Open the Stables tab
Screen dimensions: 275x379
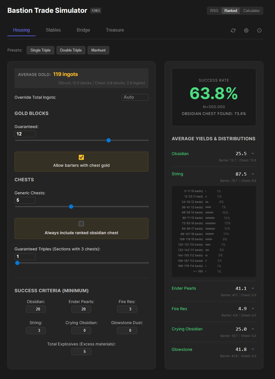[53, 30]
